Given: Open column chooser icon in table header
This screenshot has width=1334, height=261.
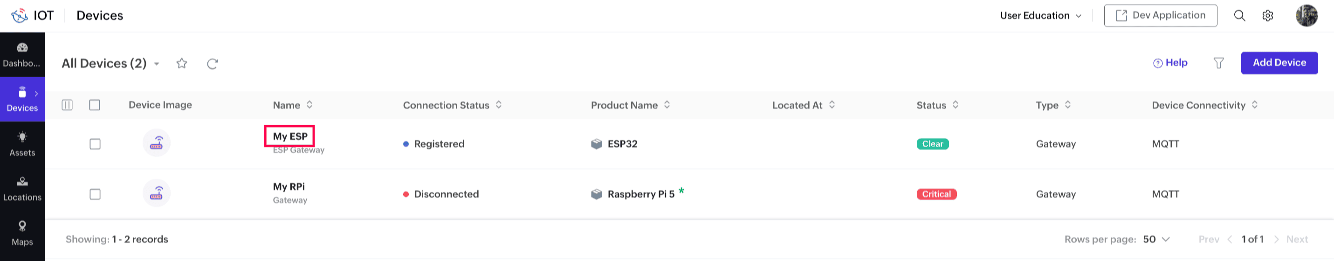Looking at the screenshot, I should 67,105.
